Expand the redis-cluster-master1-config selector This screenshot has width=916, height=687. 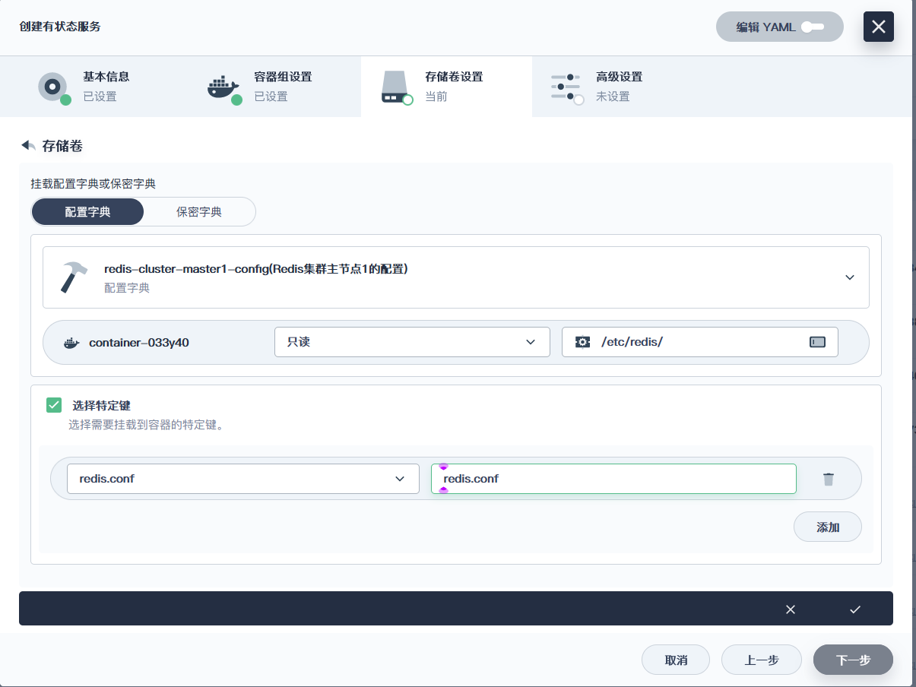[x=456, y=277]
